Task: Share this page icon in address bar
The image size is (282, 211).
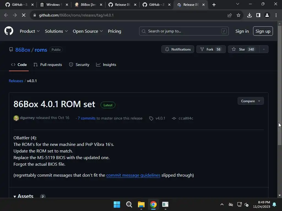Action: (x=230, y=15)
